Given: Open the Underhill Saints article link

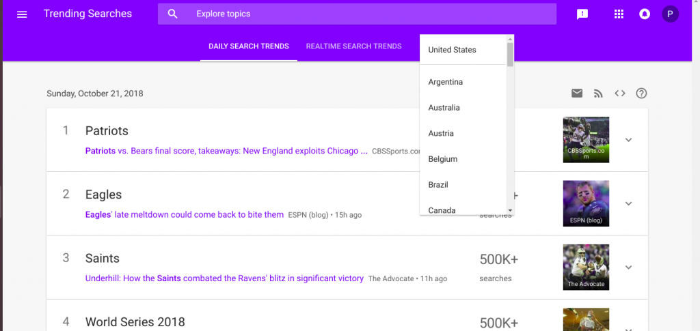Looking at the screenshot, I should pyautogui.click(x=224, y=278).
